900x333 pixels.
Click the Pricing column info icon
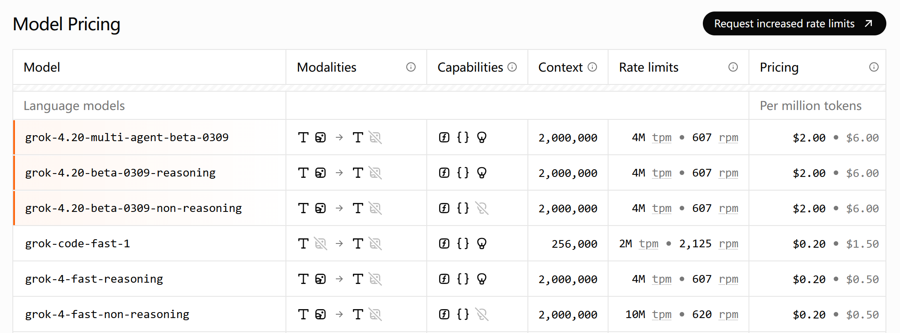874,67
